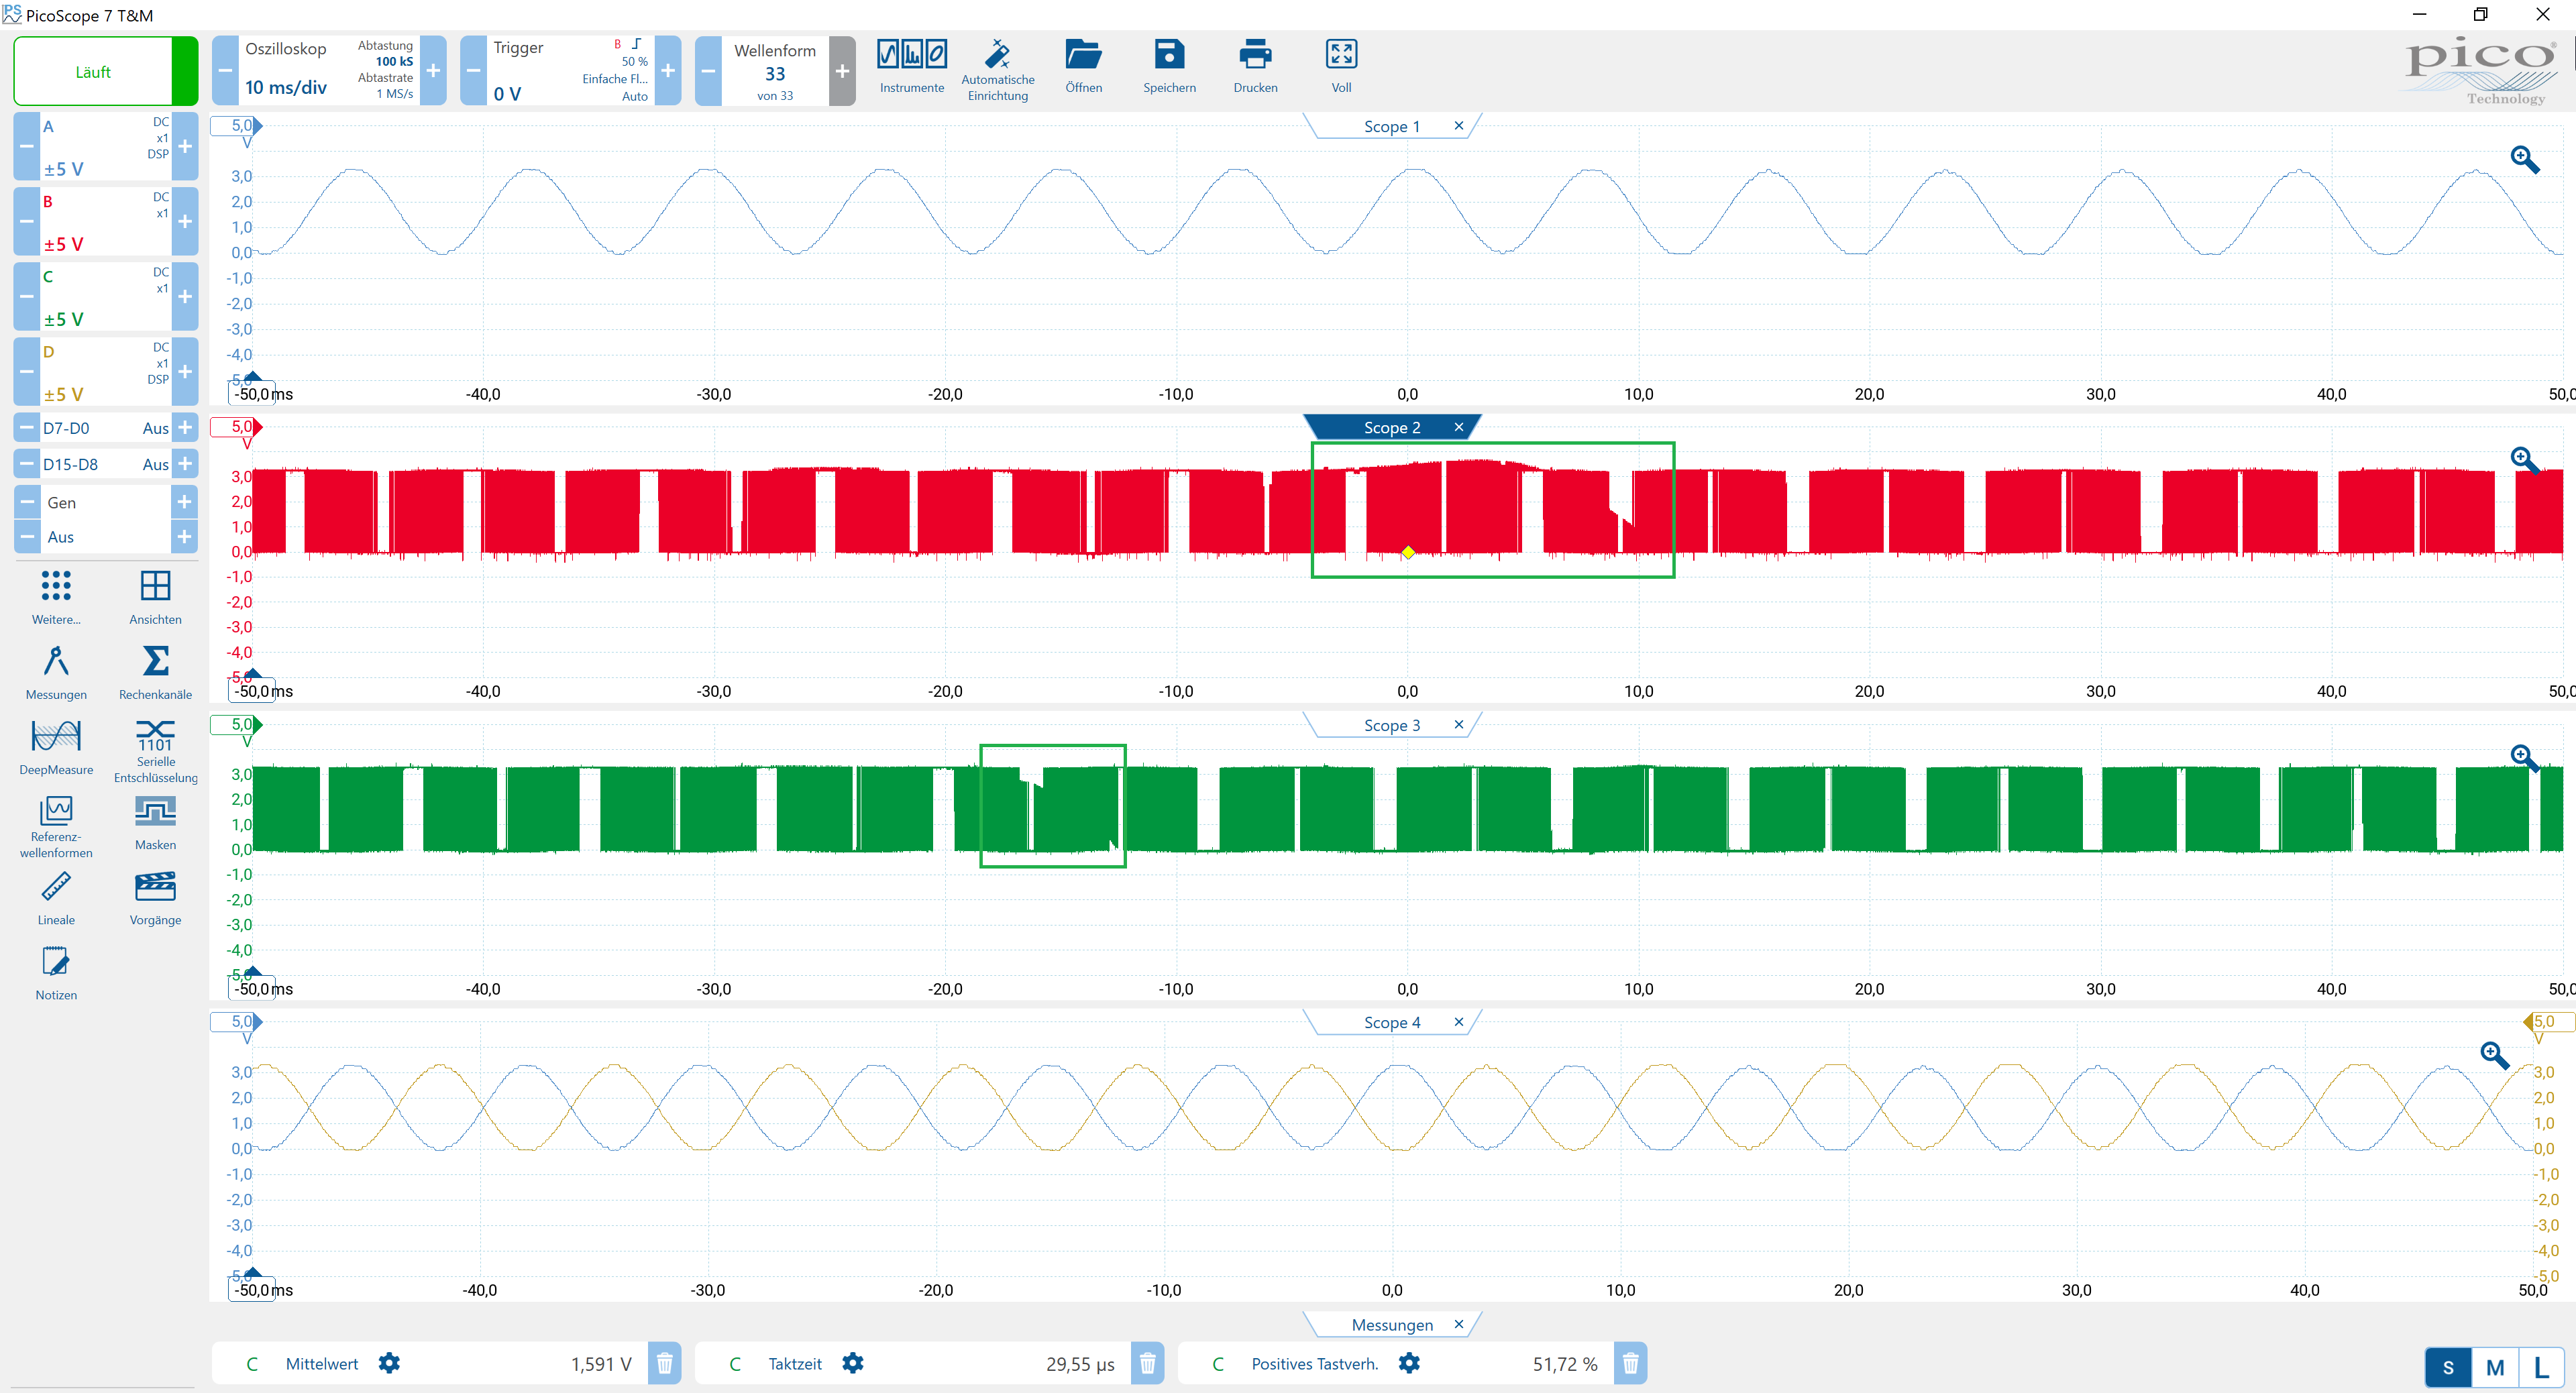
Task: Open the Messungen measurements tool
Action: click(x=56, y=673)
